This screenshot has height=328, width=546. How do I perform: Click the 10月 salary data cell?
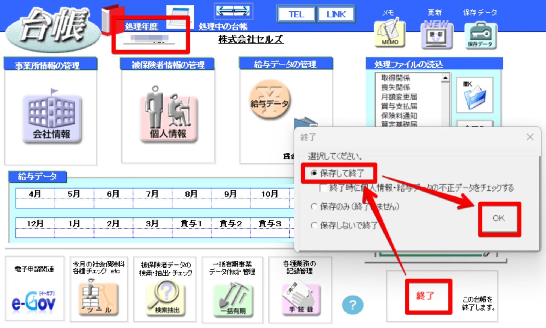pyautogui.click(x=270, y=204)
